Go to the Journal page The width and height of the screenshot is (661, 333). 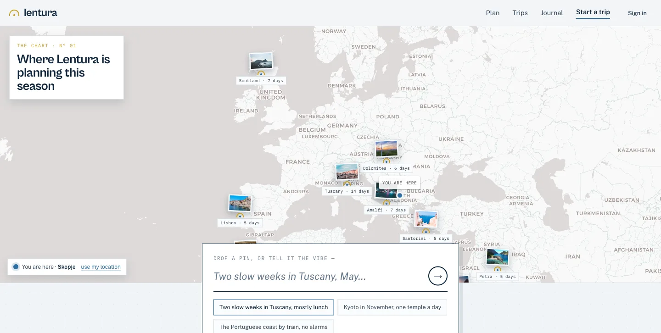click(x=552, y=13)
